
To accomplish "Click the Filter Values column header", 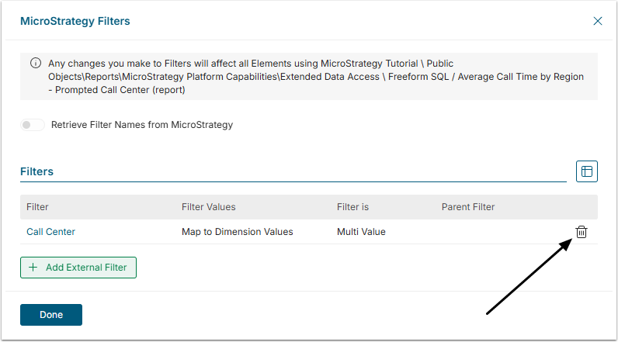I will (x=208, y=207).
